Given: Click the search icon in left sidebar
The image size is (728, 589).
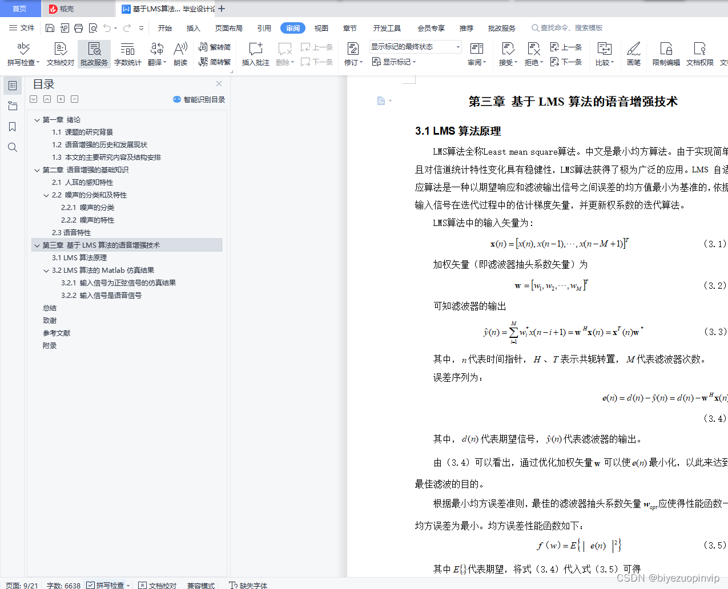Looking at the screenshot, I should [x=13, y=147].
